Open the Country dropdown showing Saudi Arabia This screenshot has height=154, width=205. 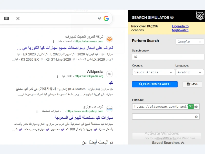153,72
